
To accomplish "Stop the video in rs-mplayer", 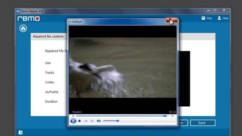I will pyautogui.click(x=79, y=121).
